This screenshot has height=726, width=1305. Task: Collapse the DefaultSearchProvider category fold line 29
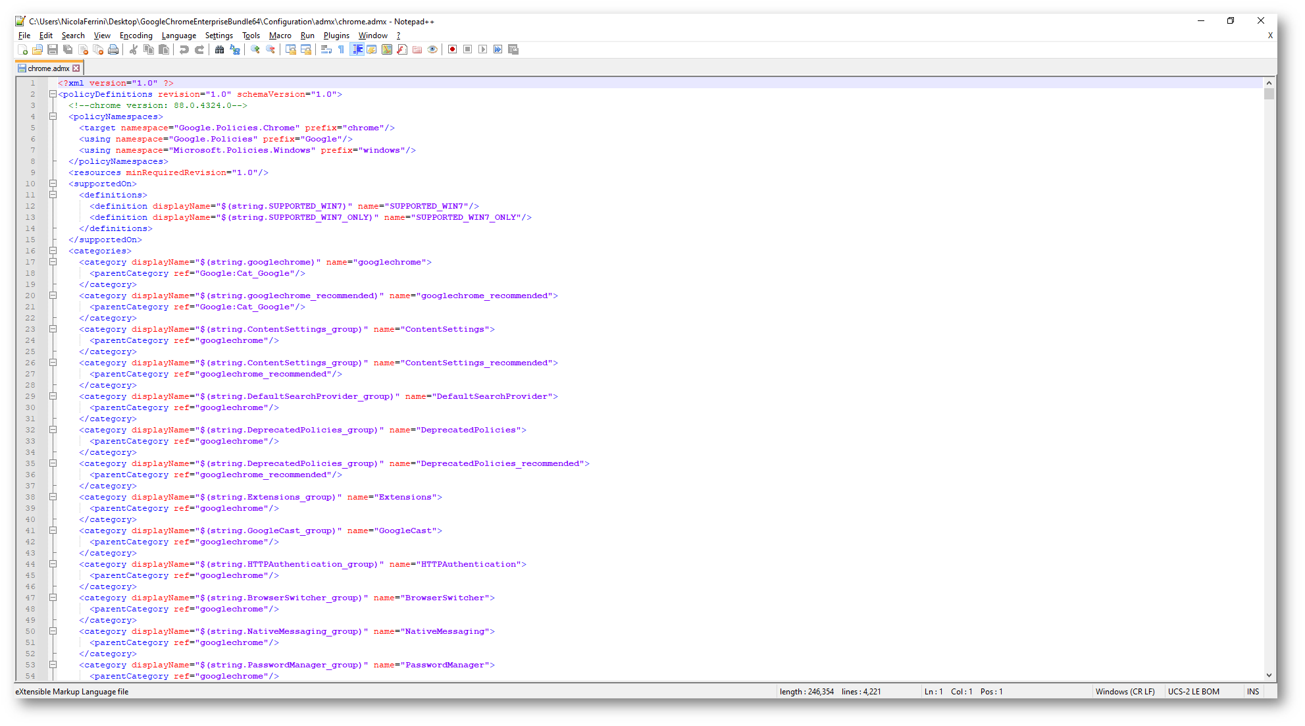click(53, 396)
